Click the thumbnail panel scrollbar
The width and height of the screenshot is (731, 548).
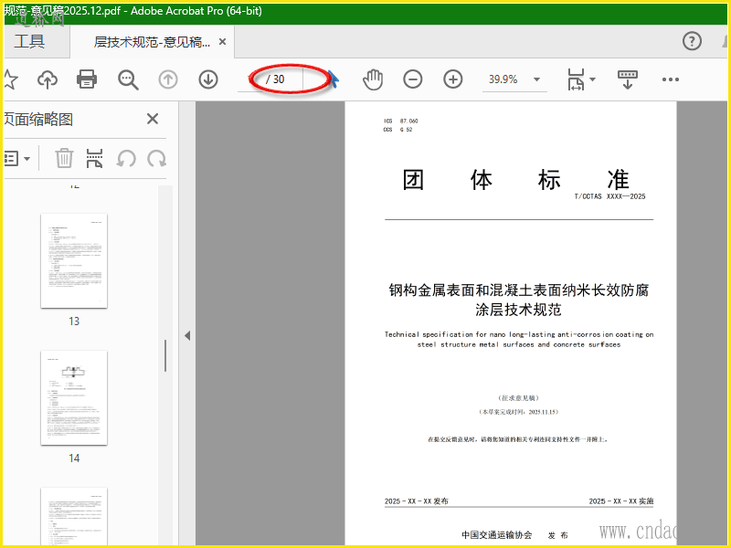[x=165, y=355]
